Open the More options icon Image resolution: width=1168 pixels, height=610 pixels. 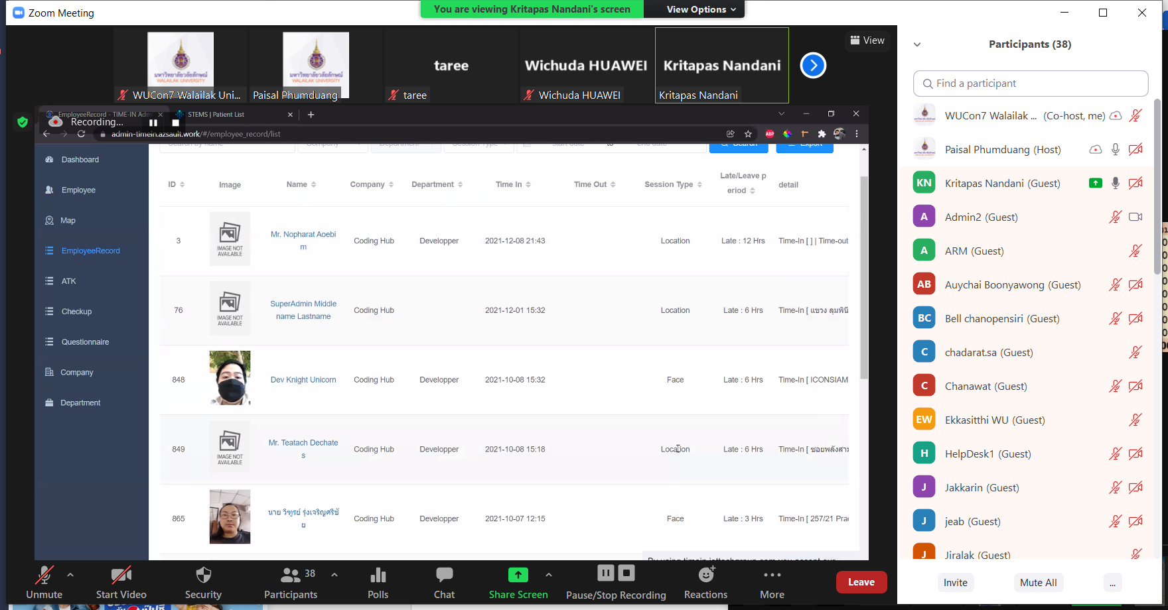[x=772, y=575]
